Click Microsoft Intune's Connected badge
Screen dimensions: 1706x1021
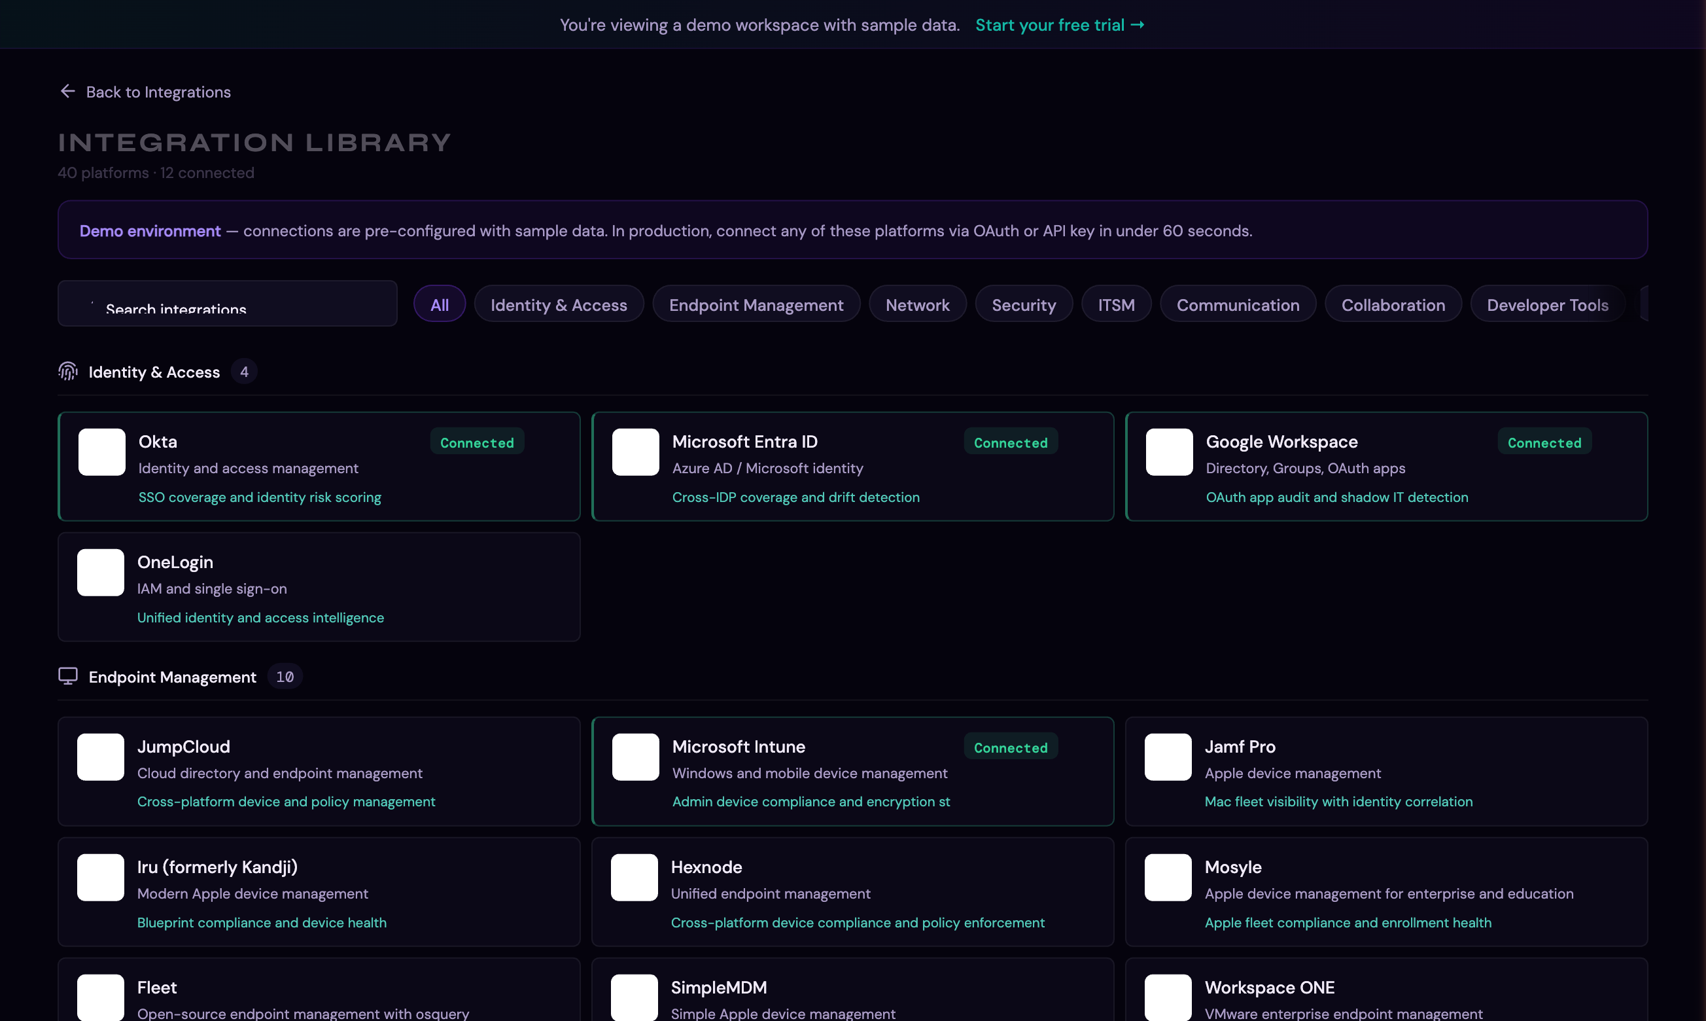coord(1011,747)
